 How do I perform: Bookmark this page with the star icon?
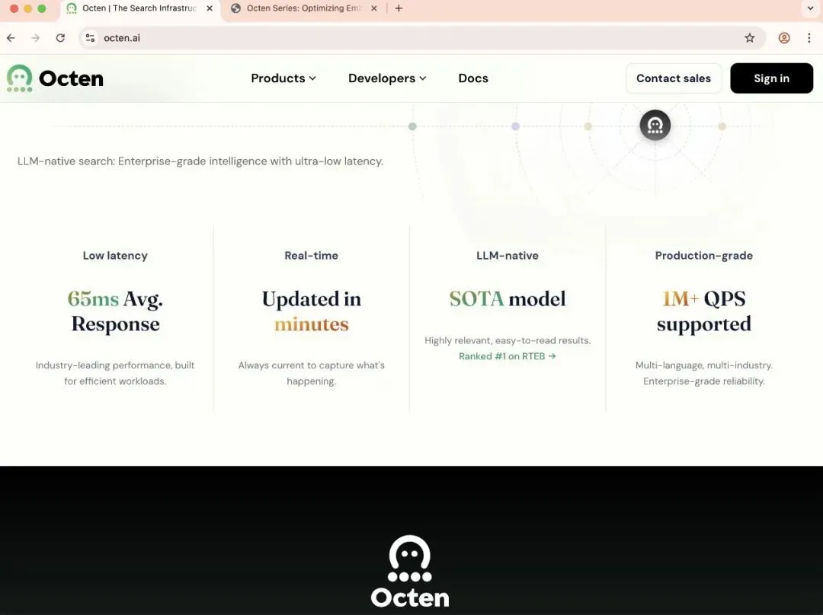(750, 38)
